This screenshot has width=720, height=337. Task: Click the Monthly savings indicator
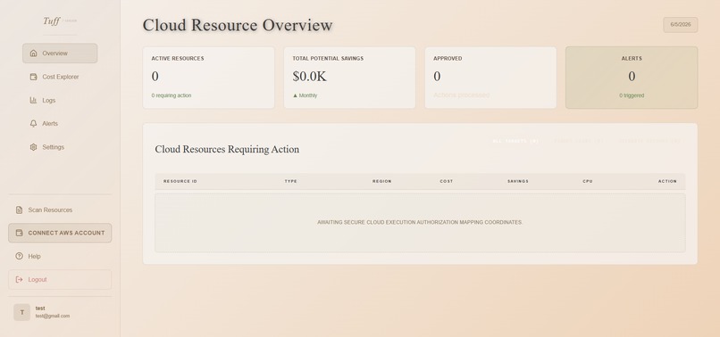click(305, 95)
